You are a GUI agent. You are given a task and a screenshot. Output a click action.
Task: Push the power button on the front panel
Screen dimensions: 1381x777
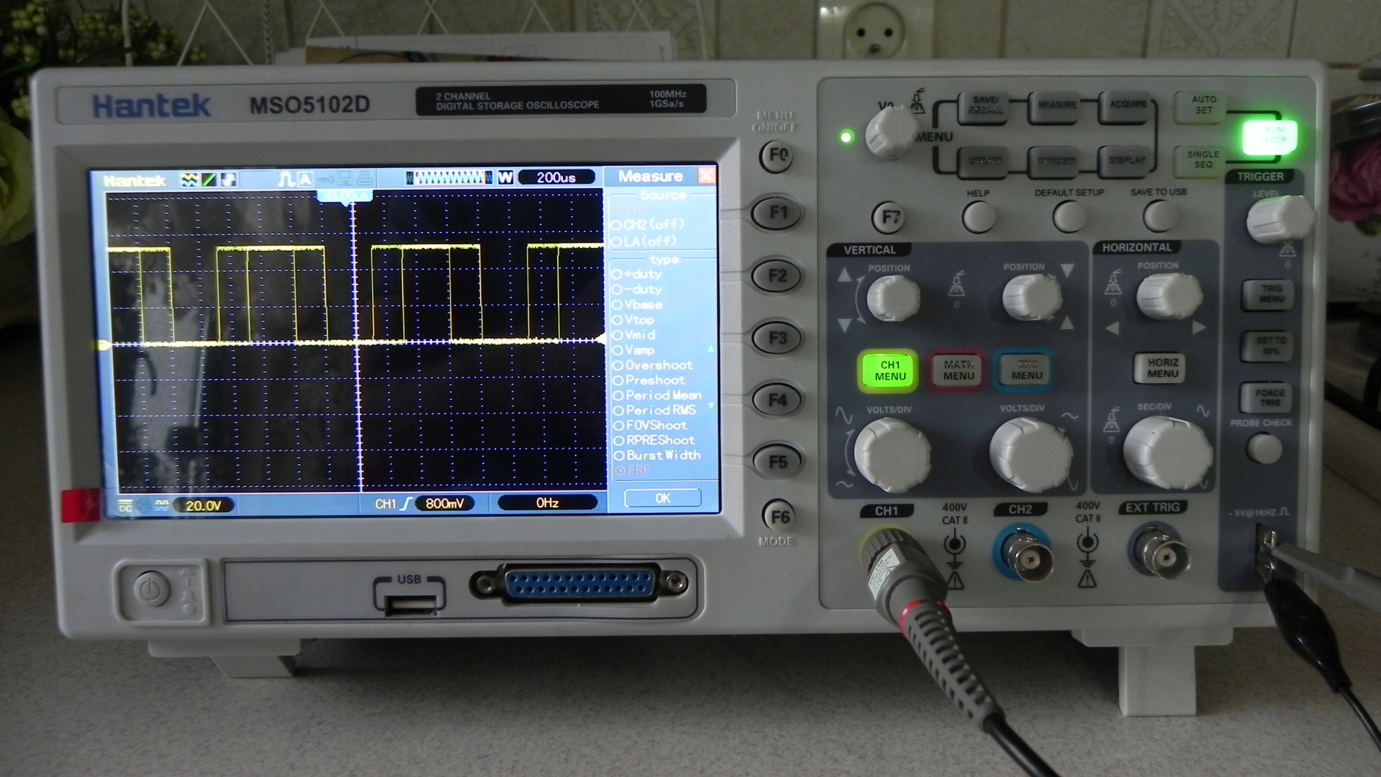(151, 590)
